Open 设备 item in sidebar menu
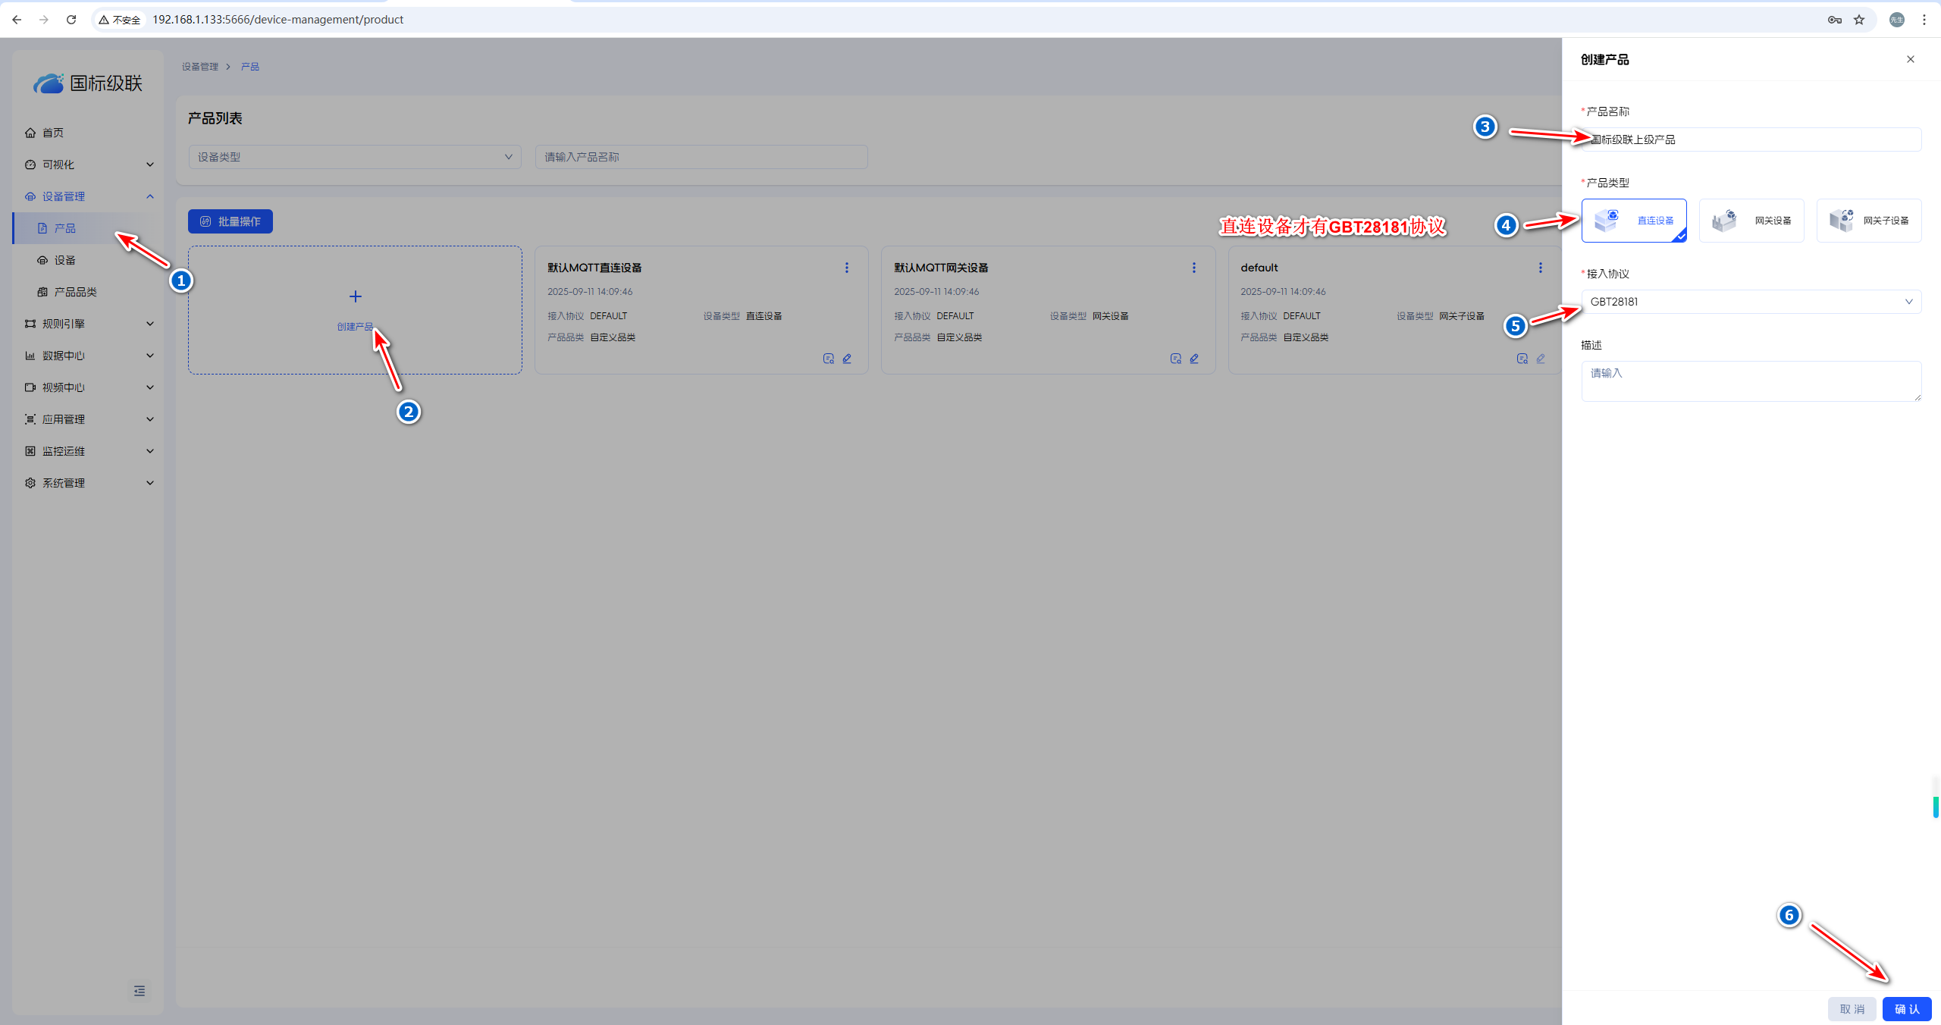 [x=65, y=260]
